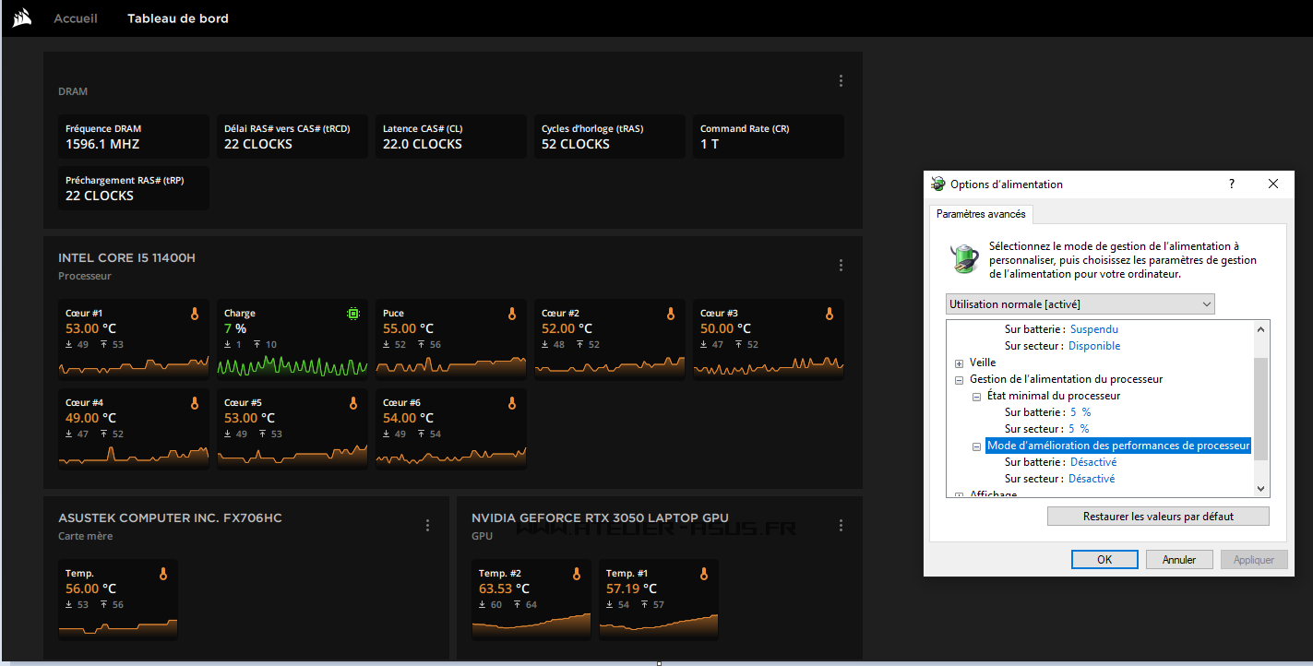
Task: Click 'Restaurer les valeurs par défaut' button
Action: 1158,517
